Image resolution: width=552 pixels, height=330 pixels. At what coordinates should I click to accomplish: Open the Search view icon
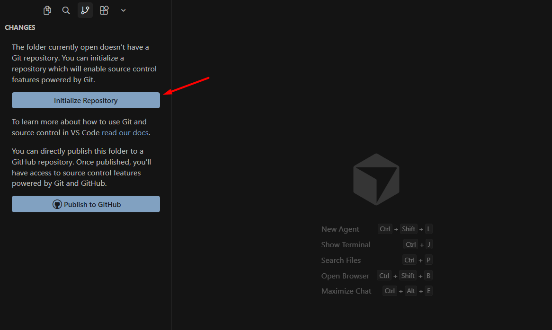pyautogui.click(x=66, y=10)
